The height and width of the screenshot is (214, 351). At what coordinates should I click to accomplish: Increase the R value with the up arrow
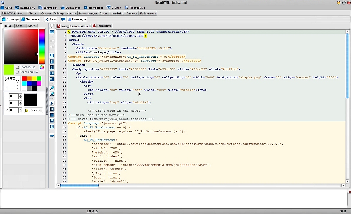[20, 95]
